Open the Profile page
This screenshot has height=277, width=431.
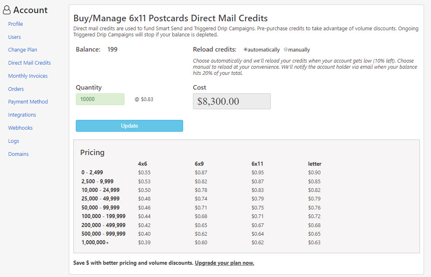pos(16,24)
